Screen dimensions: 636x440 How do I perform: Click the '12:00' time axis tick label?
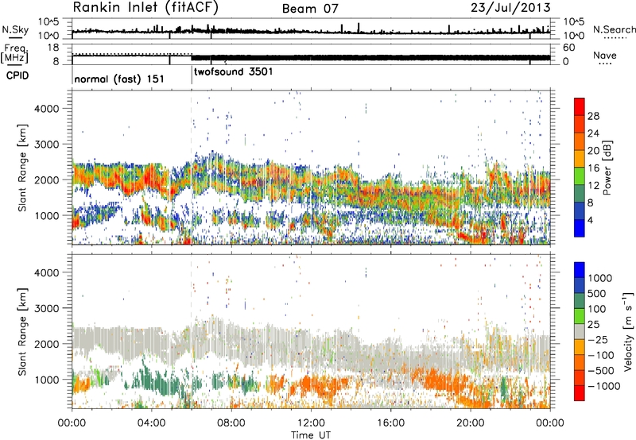click(311, 423)
